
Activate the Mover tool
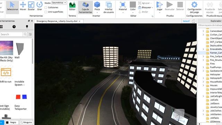(23, 6)
